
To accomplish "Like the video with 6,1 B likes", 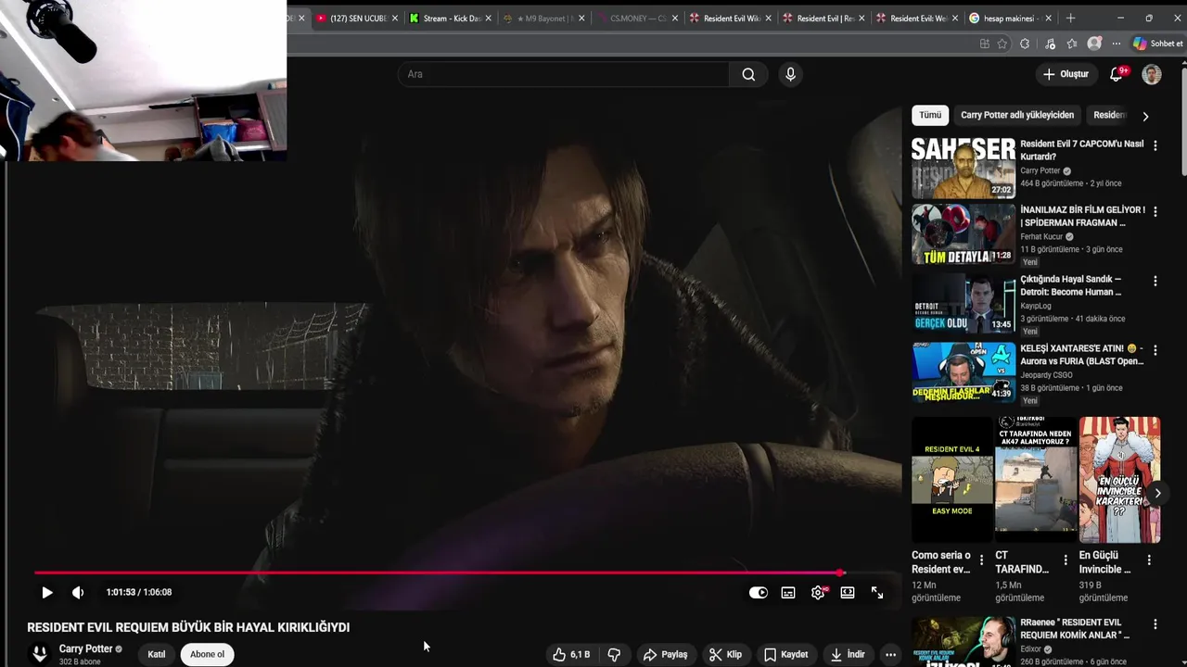I will coord(571,654).
